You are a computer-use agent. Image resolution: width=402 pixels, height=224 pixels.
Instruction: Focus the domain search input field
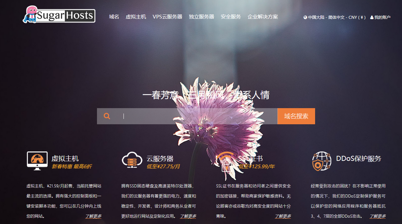[198, 116]
